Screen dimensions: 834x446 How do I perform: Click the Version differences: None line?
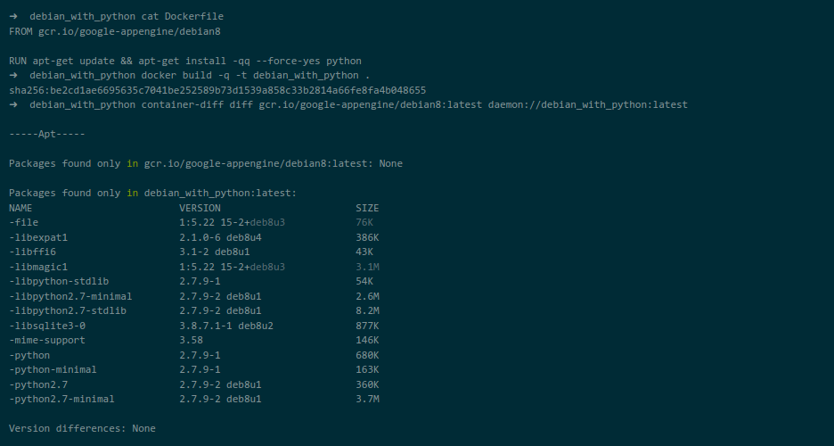[x=83, y=428]
